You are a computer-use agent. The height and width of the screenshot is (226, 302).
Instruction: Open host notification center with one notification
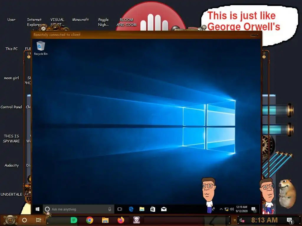(x=290, y=220)
